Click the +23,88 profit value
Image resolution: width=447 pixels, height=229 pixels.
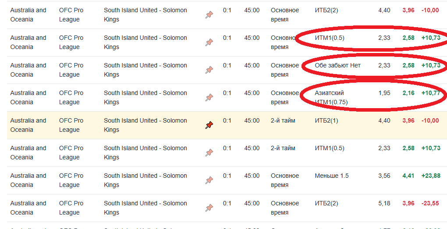click(430, 176)
